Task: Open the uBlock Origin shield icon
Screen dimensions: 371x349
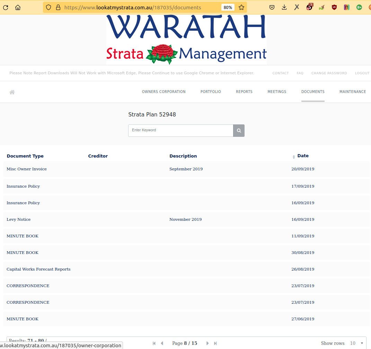Action: click(x=334, y=8)
